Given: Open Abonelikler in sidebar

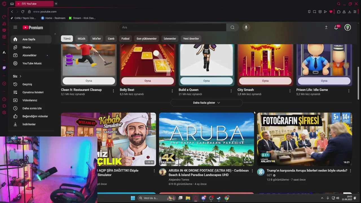Looking at the screenshot, I should [x=31, y=55].
